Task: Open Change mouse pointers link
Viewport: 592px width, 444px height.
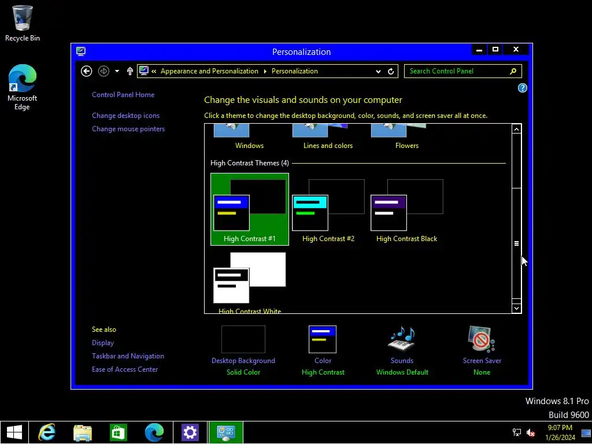Action: tap(128, 129)
